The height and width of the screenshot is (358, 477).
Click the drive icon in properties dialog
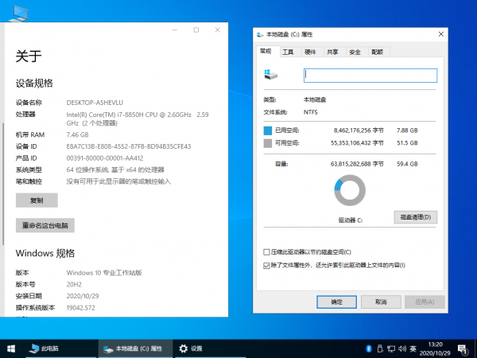[x=271, y=74]
